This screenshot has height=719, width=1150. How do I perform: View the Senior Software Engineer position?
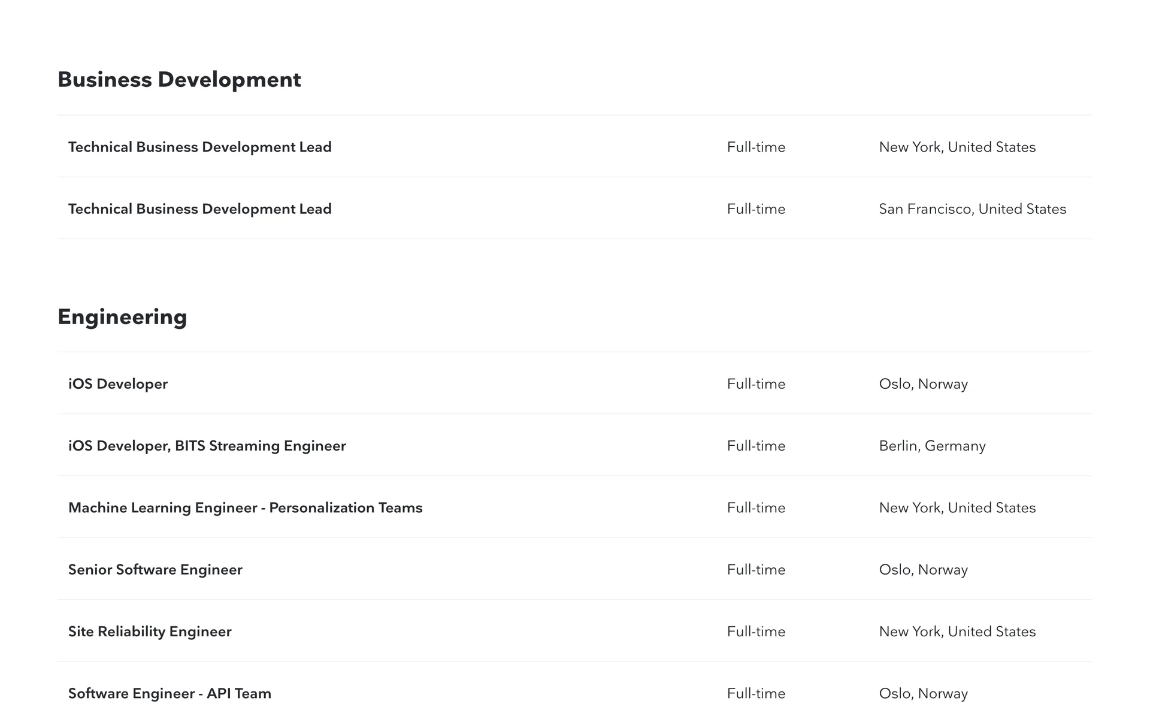point(155,570)
